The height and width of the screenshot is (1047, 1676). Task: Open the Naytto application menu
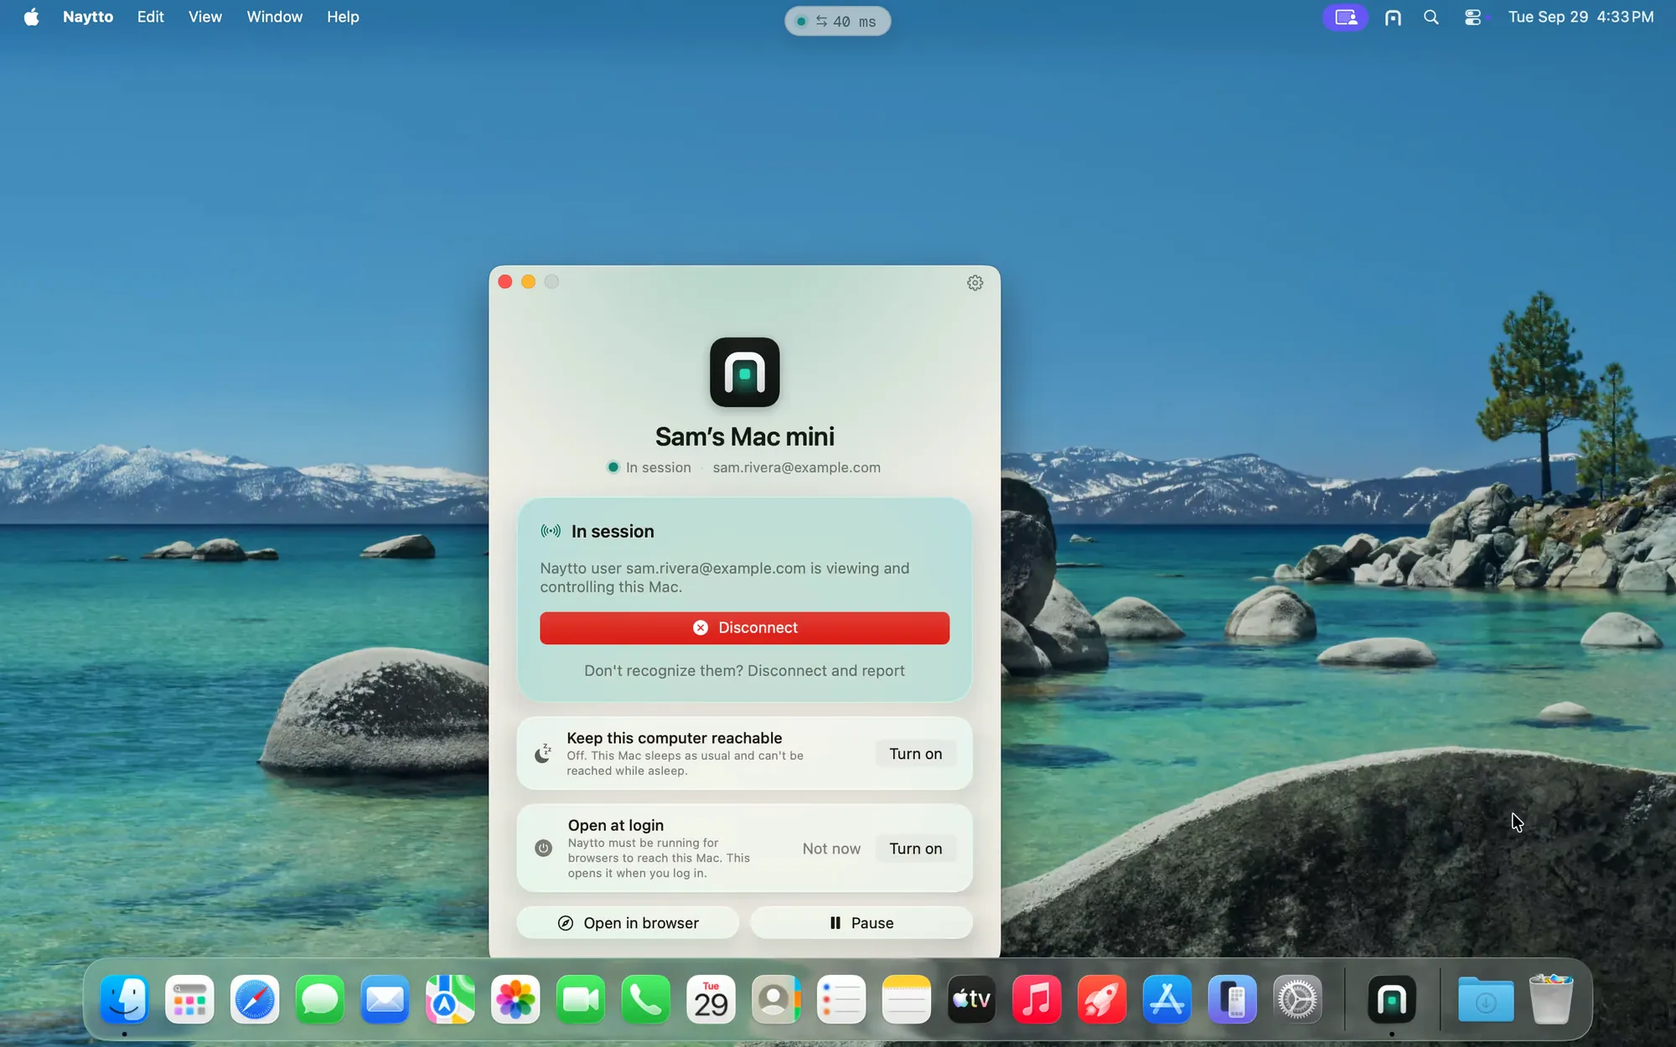[88, 17]
